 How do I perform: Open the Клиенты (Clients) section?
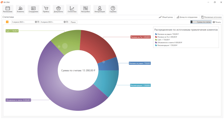point(21,9)
